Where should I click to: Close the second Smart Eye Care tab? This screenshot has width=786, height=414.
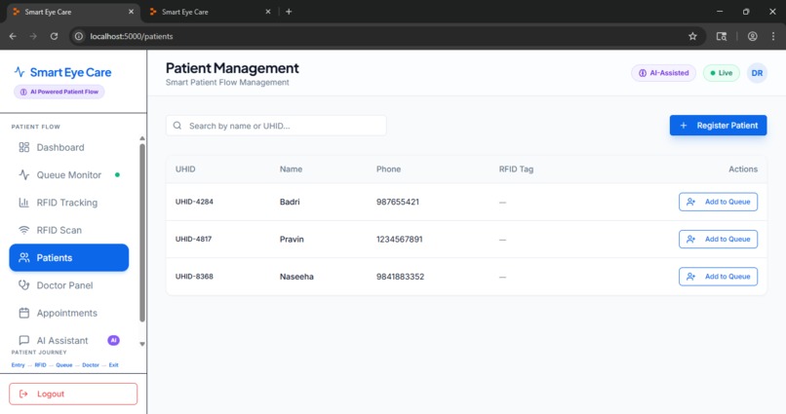[x=267, y=12]
